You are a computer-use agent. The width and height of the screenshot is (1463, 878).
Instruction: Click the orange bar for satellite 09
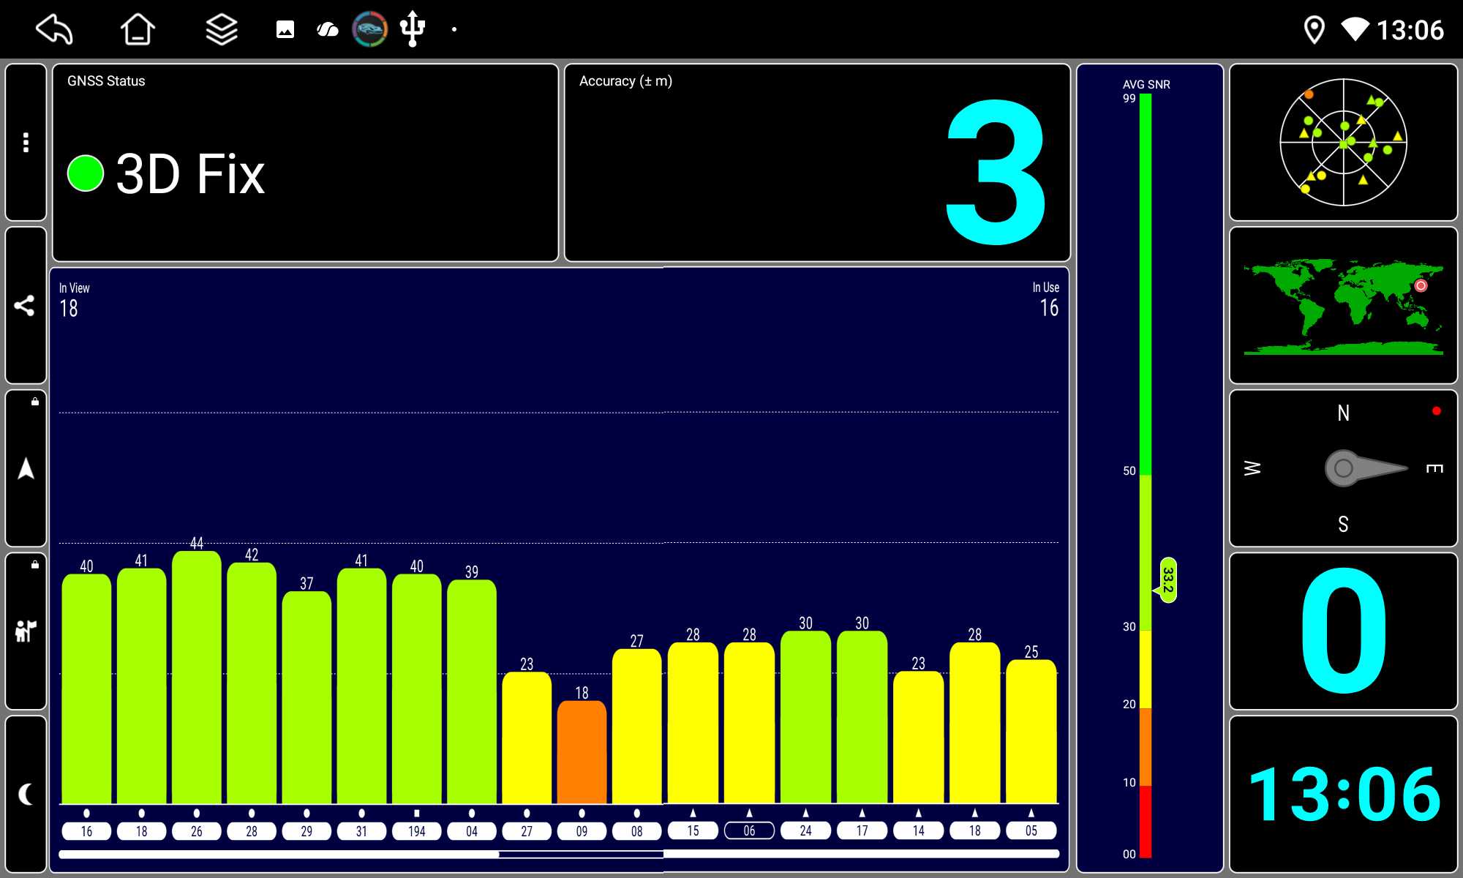point(582,752)
